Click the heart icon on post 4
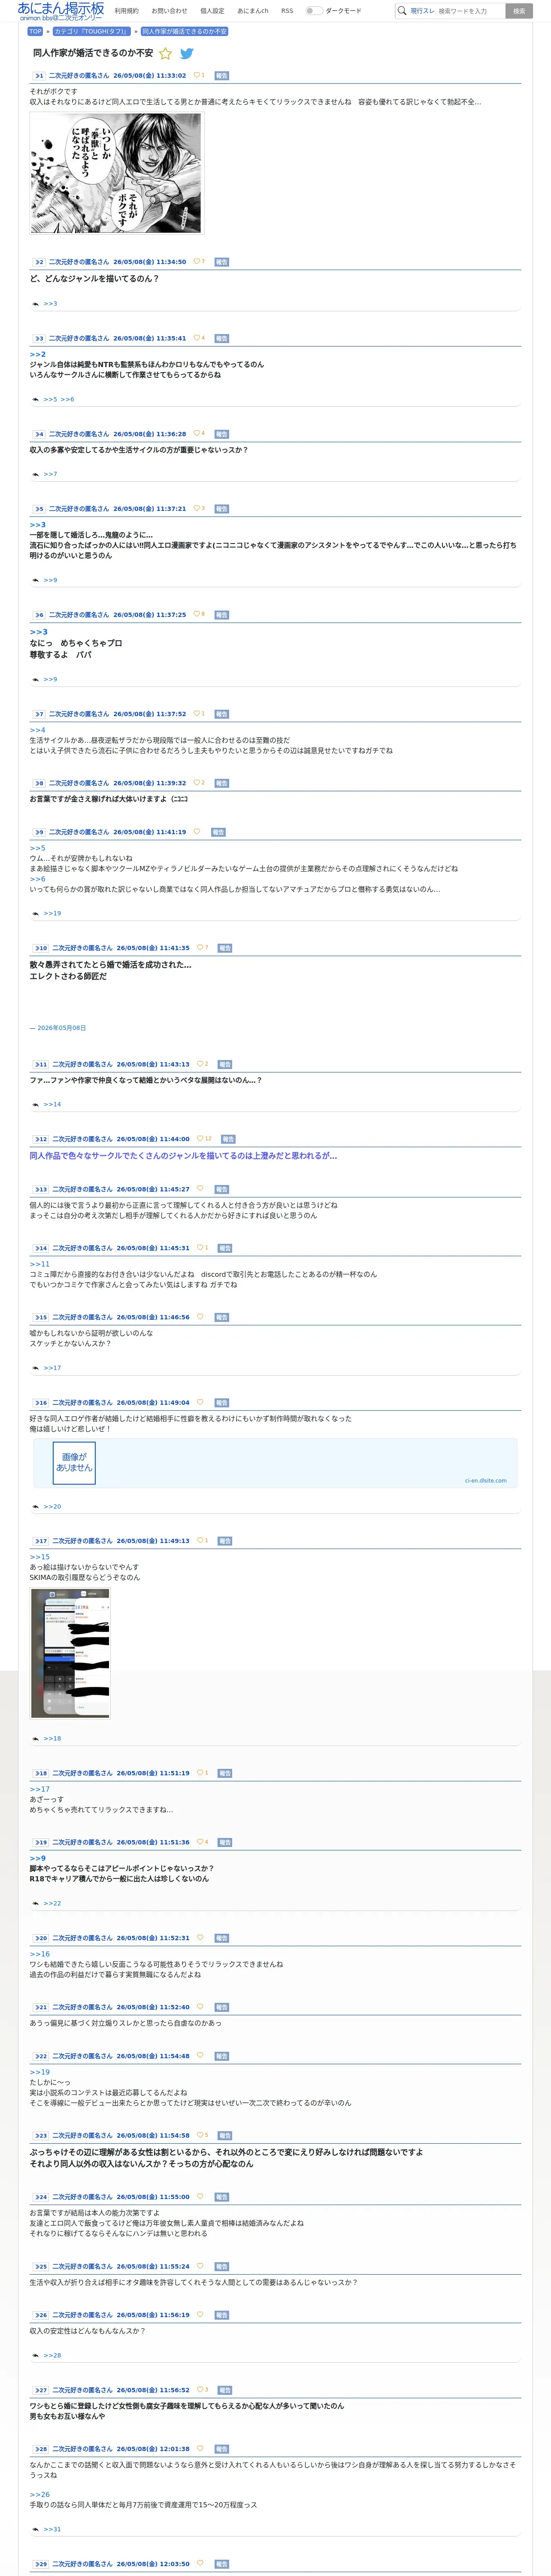This screenshot has height=2576, width=551. [x=196, y=434]
